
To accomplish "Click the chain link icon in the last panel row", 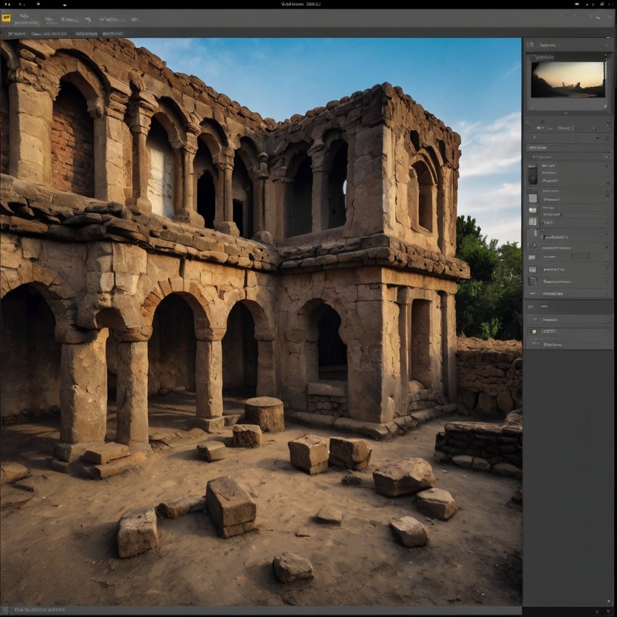I will coord(533,293).
